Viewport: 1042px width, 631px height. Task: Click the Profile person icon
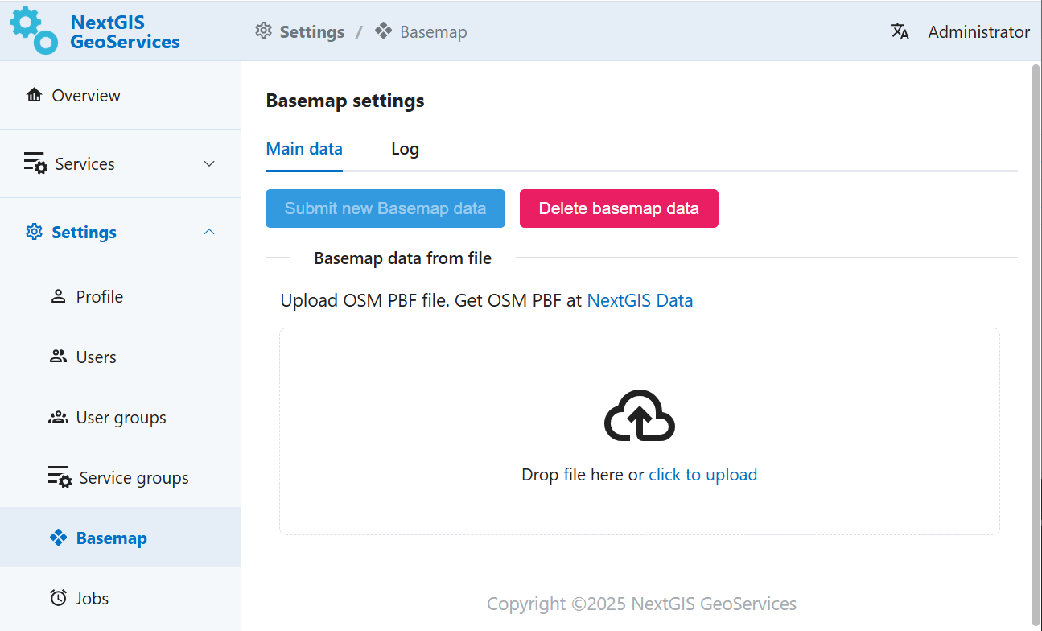click(x=58, y=296)
